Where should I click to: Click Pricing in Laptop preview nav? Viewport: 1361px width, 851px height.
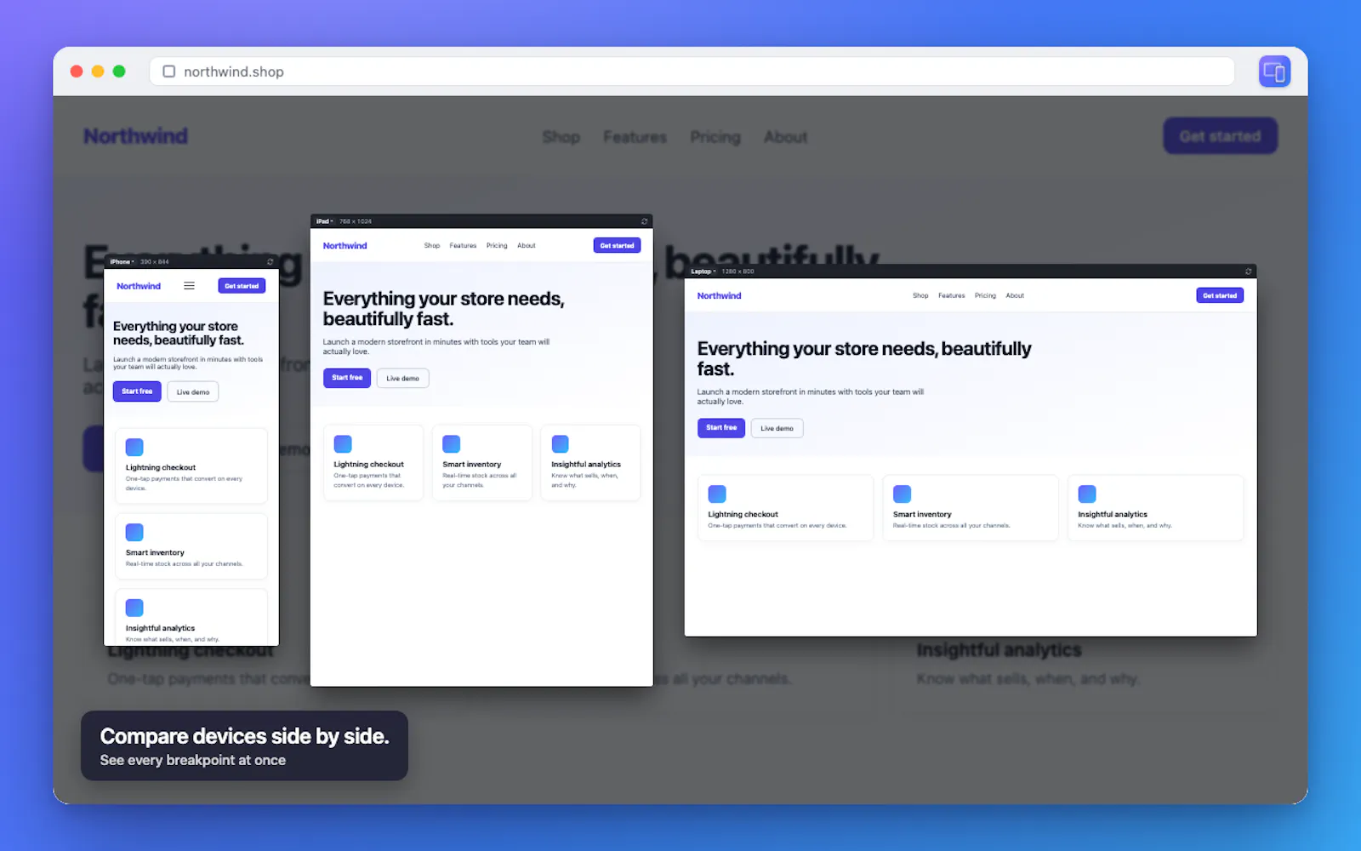(x=985, y=296)
